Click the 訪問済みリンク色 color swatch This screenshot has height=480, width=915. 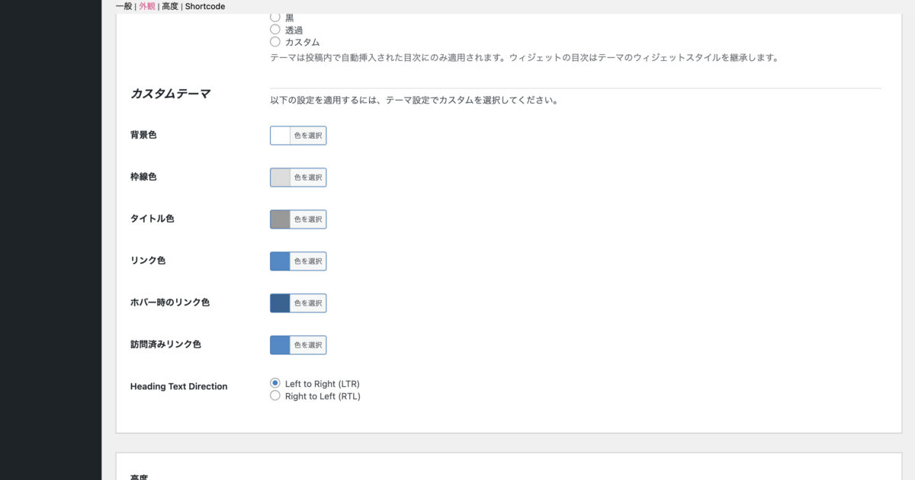281,345
